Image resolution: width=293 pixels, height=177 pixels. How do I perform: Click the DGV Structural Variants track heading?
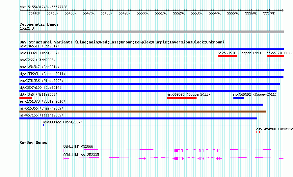122,42
